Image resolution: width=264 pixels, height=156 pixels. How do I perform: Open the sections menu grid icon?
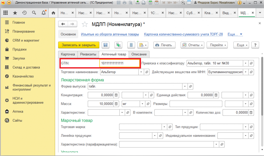6,13
